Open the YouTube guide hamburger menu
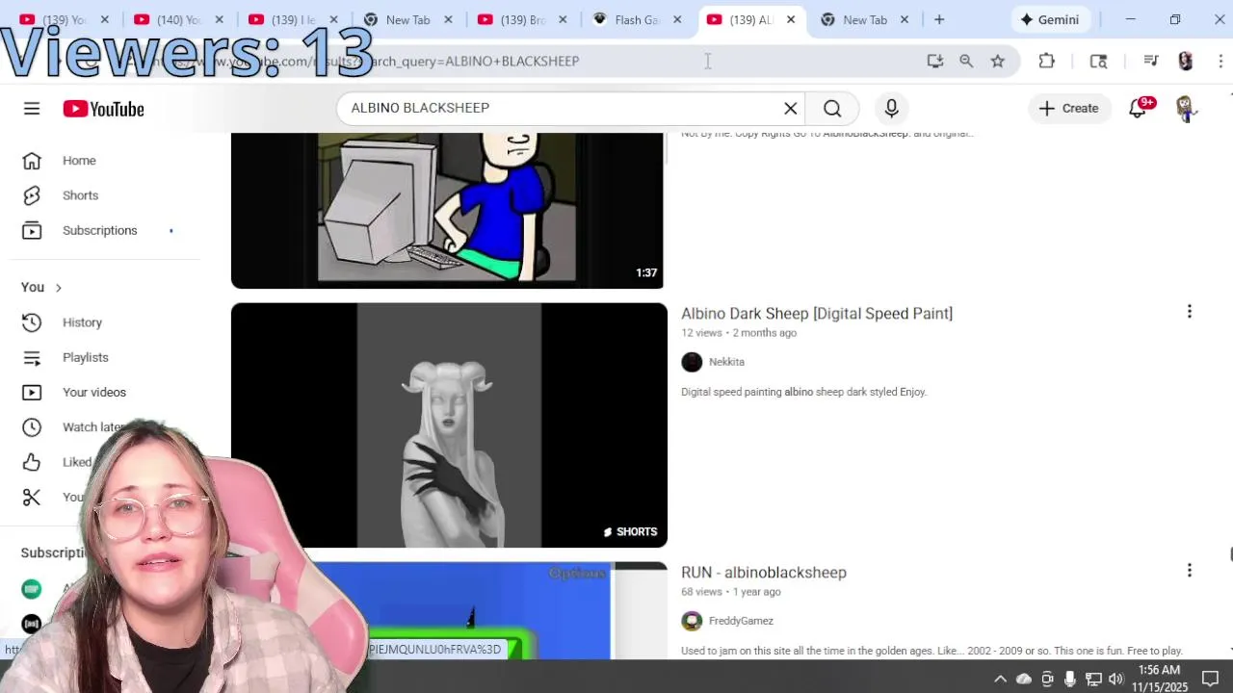Image resolution: width=1233 pixels, height=693 pixels. point(32,109)
